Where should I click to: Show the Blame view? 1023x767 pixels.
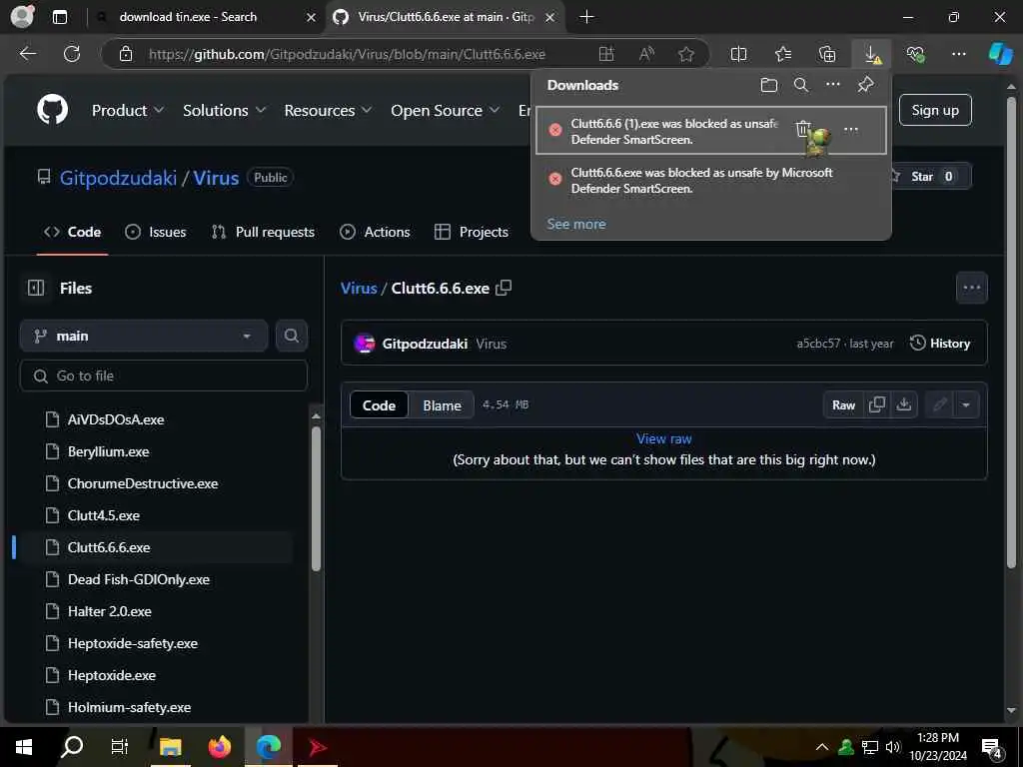[x=442, y=405]
